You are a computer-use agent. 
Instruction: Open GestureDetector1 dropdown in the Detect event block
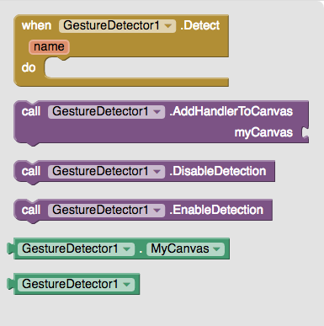tap(117, 26)
